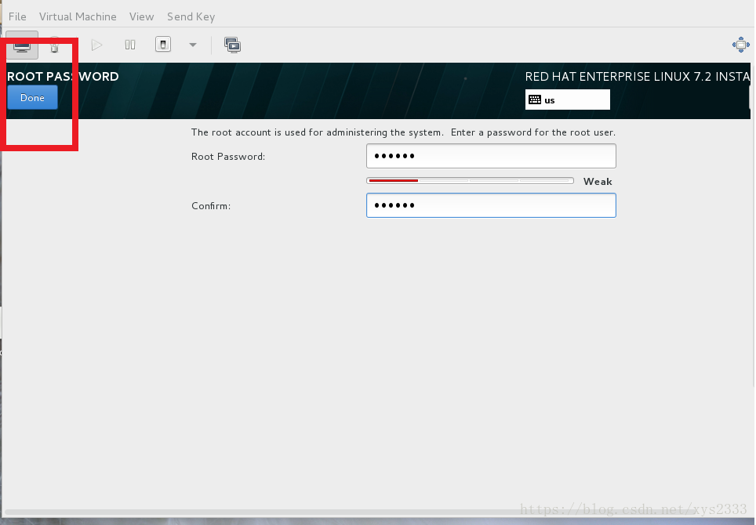Show virtual hardware details lightbulb icon

tap(54, 45)
